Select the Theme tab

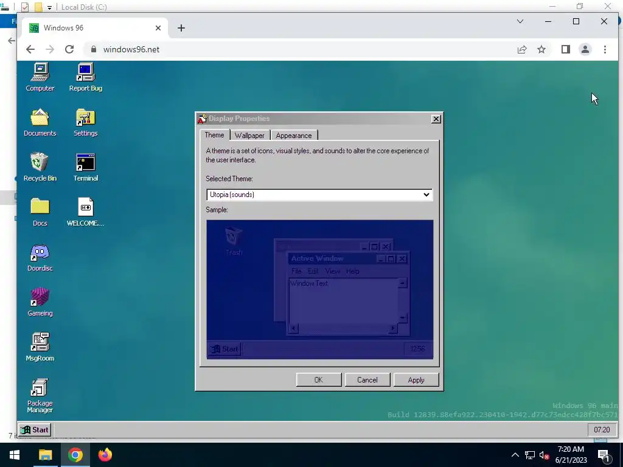pyautogui.click(x=214, y=135)
